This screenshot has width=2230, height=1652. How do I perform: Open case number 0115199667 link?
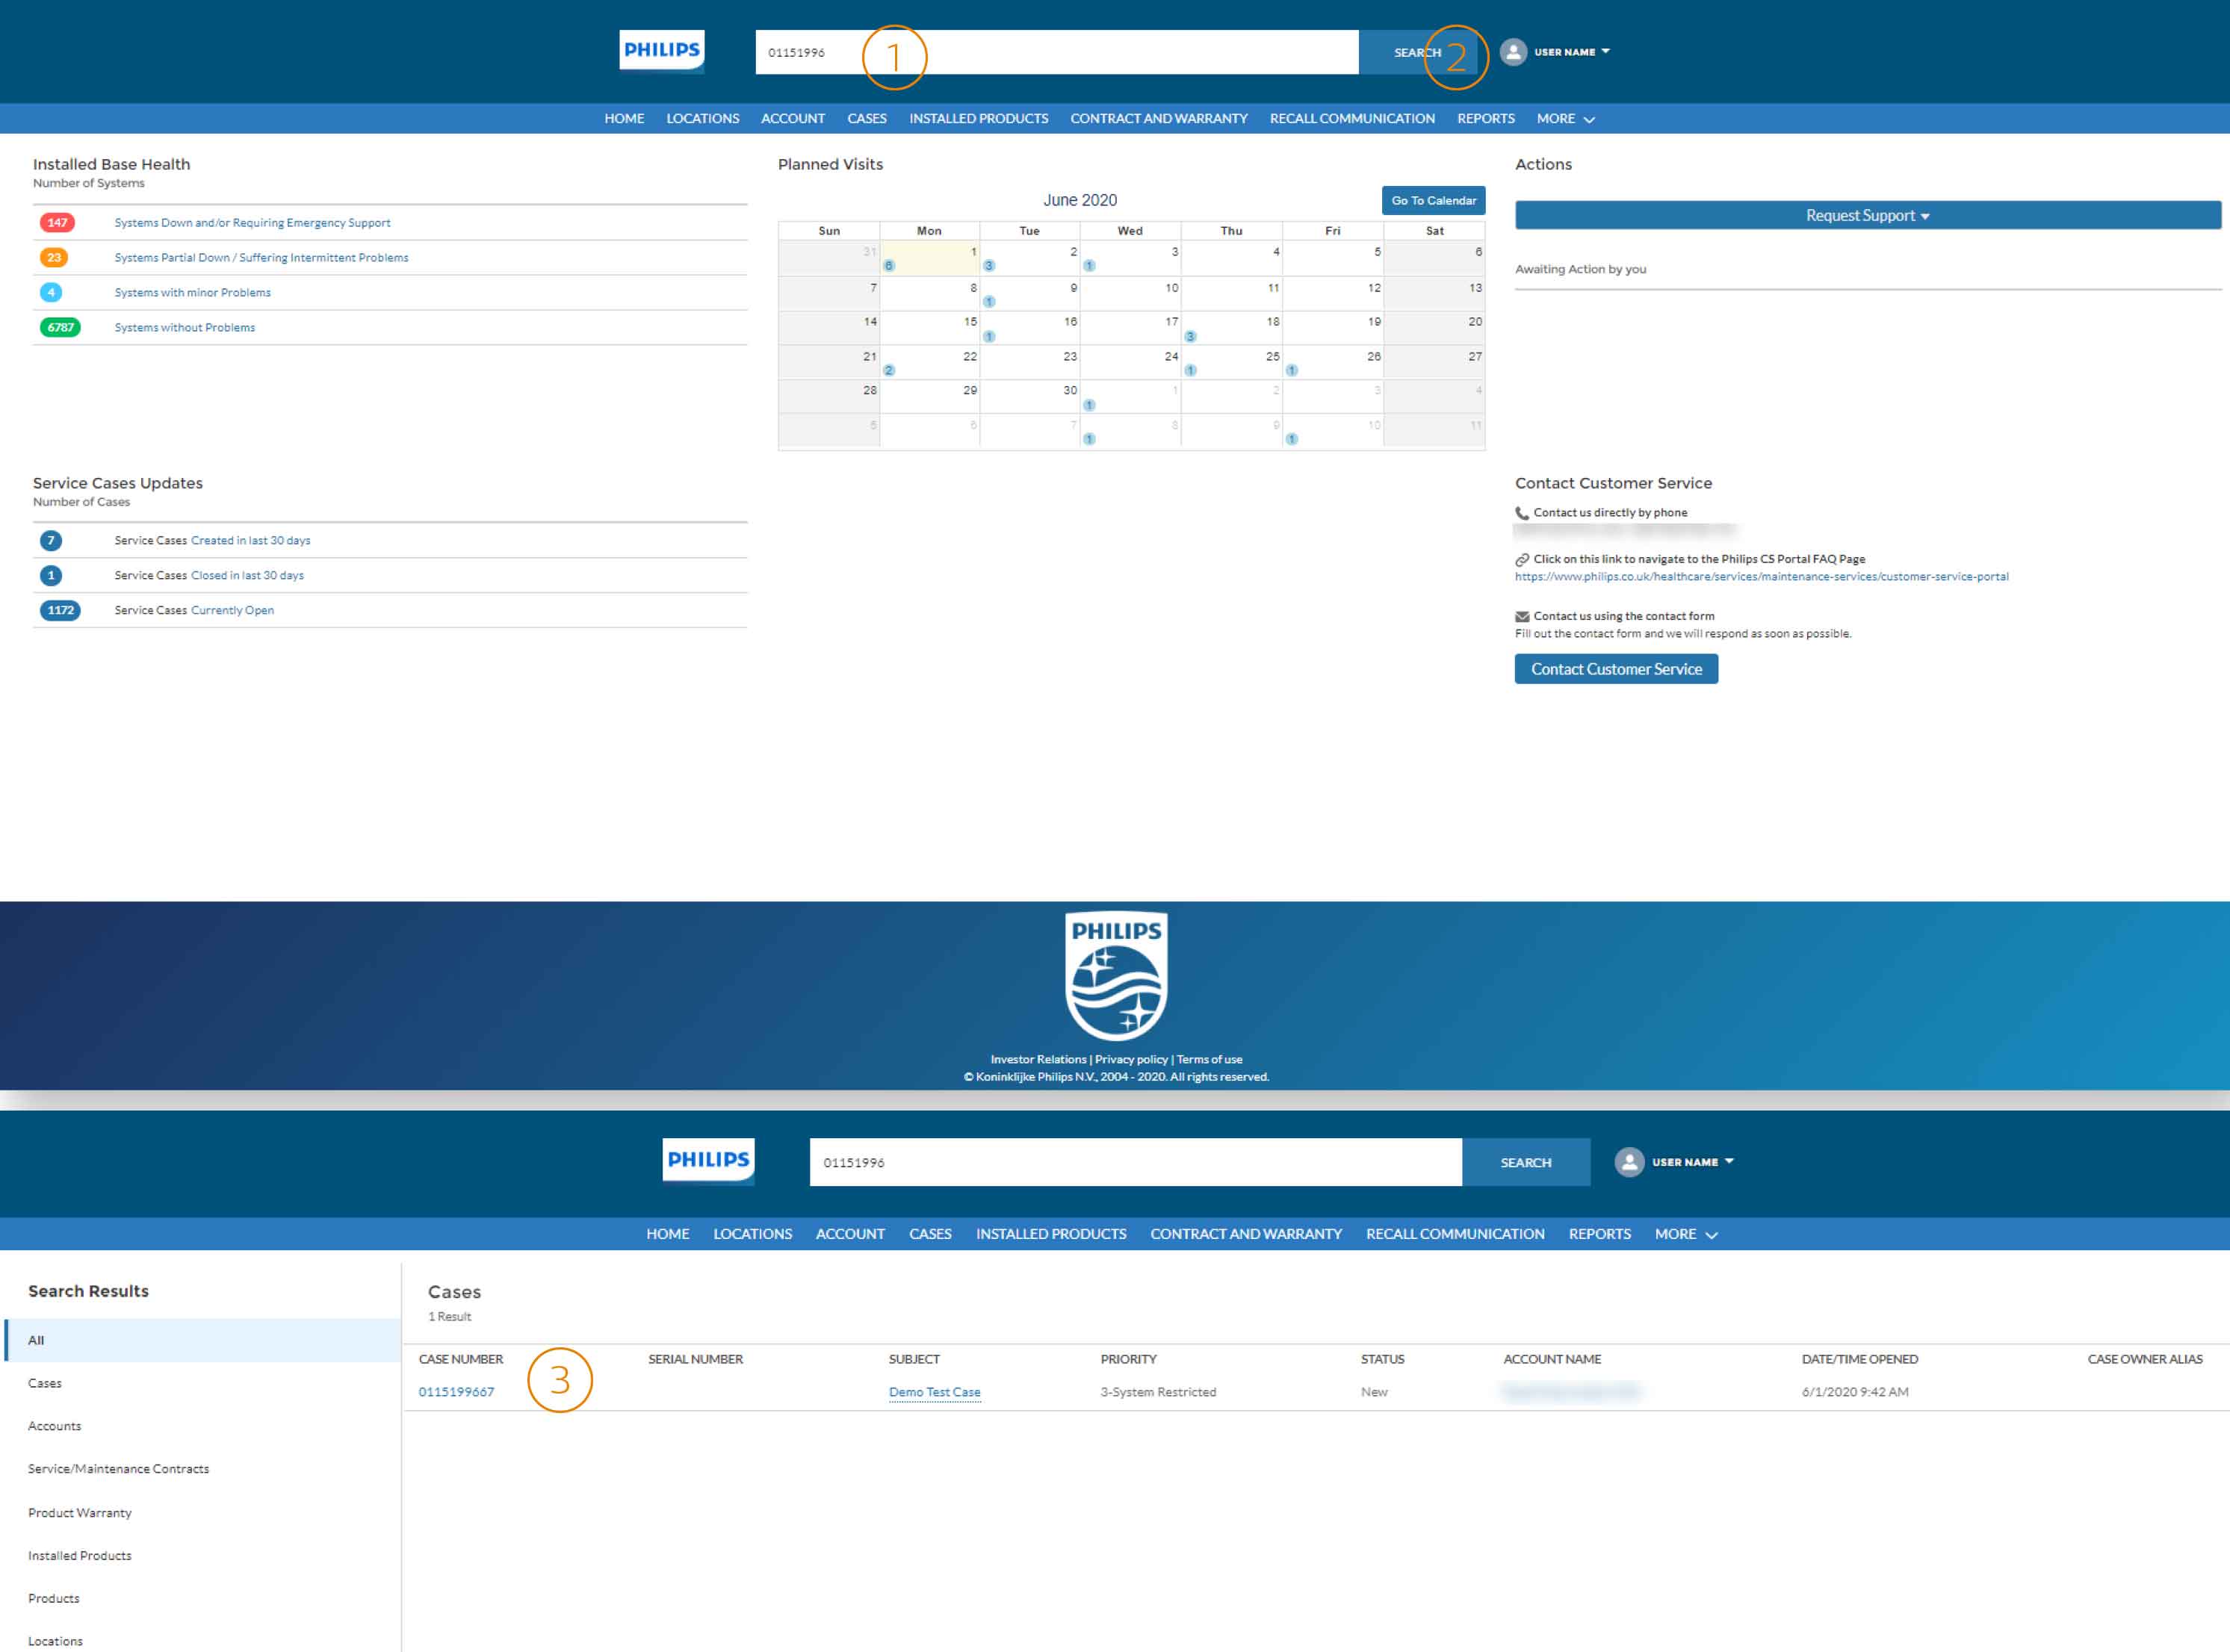(456, 1392)
